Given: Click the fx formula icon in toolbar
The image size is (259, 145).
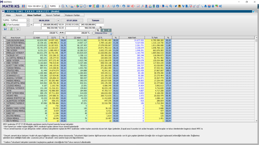Looking at the screenshot, I should (143, 6).
